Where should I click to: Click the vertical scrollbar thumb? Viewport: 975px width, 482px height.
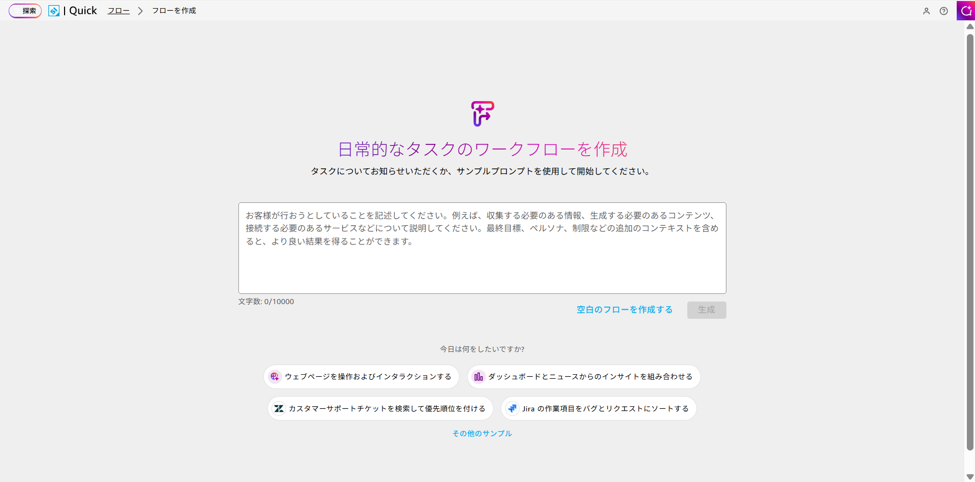pos(970,242)
